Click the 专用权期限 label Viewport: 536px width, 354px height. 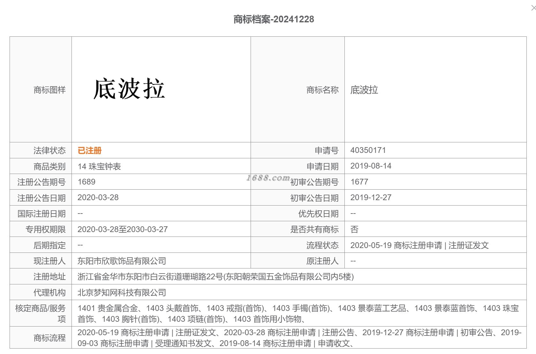point(46,229)
